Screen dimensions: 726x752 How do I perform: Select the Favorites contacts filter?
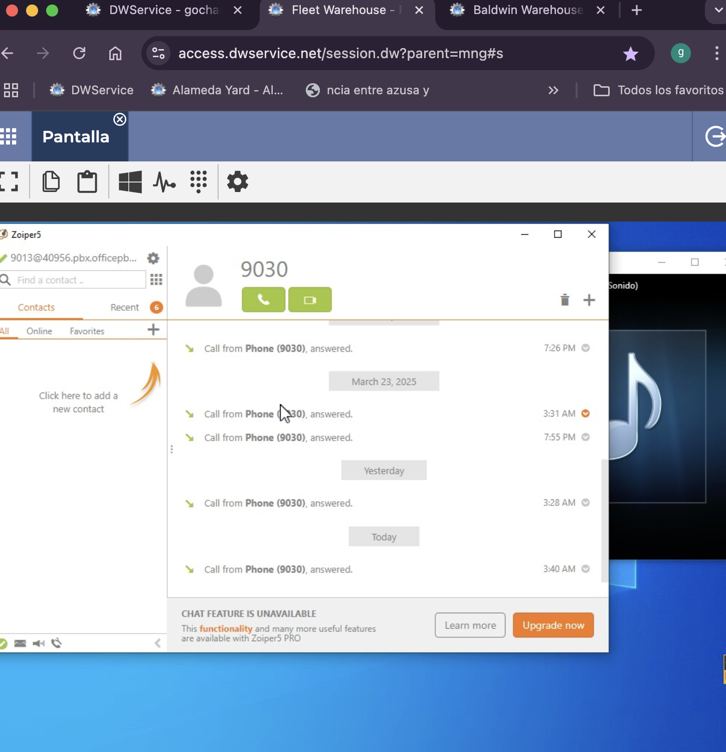[x=87, y=331]
